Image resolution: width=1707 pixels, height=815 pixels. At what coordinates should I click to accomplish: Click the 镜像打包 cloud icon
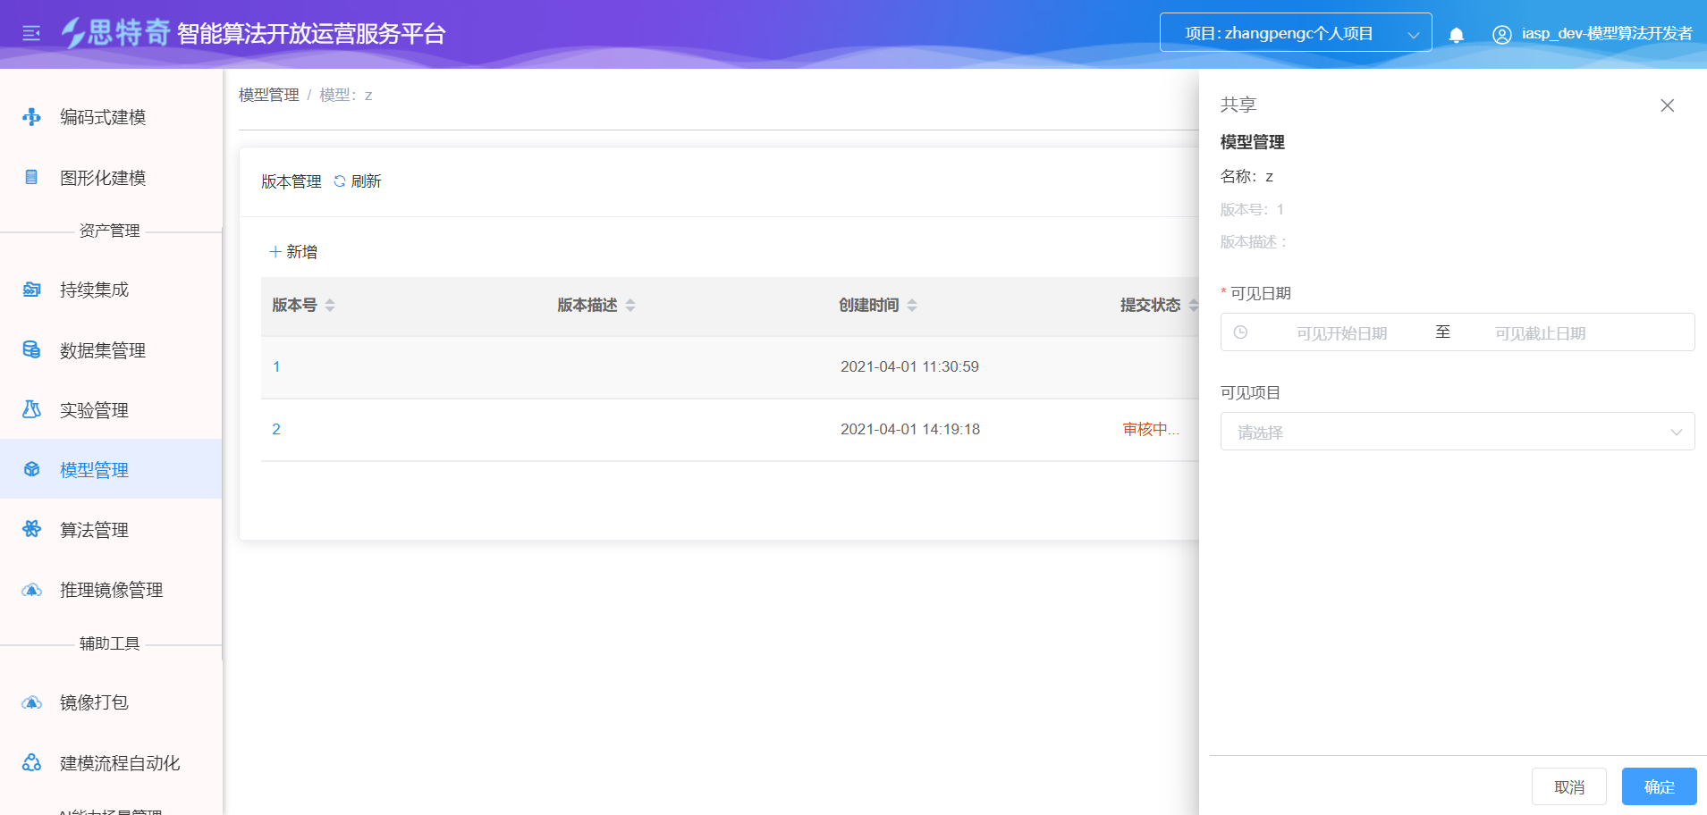click(31, 702)
